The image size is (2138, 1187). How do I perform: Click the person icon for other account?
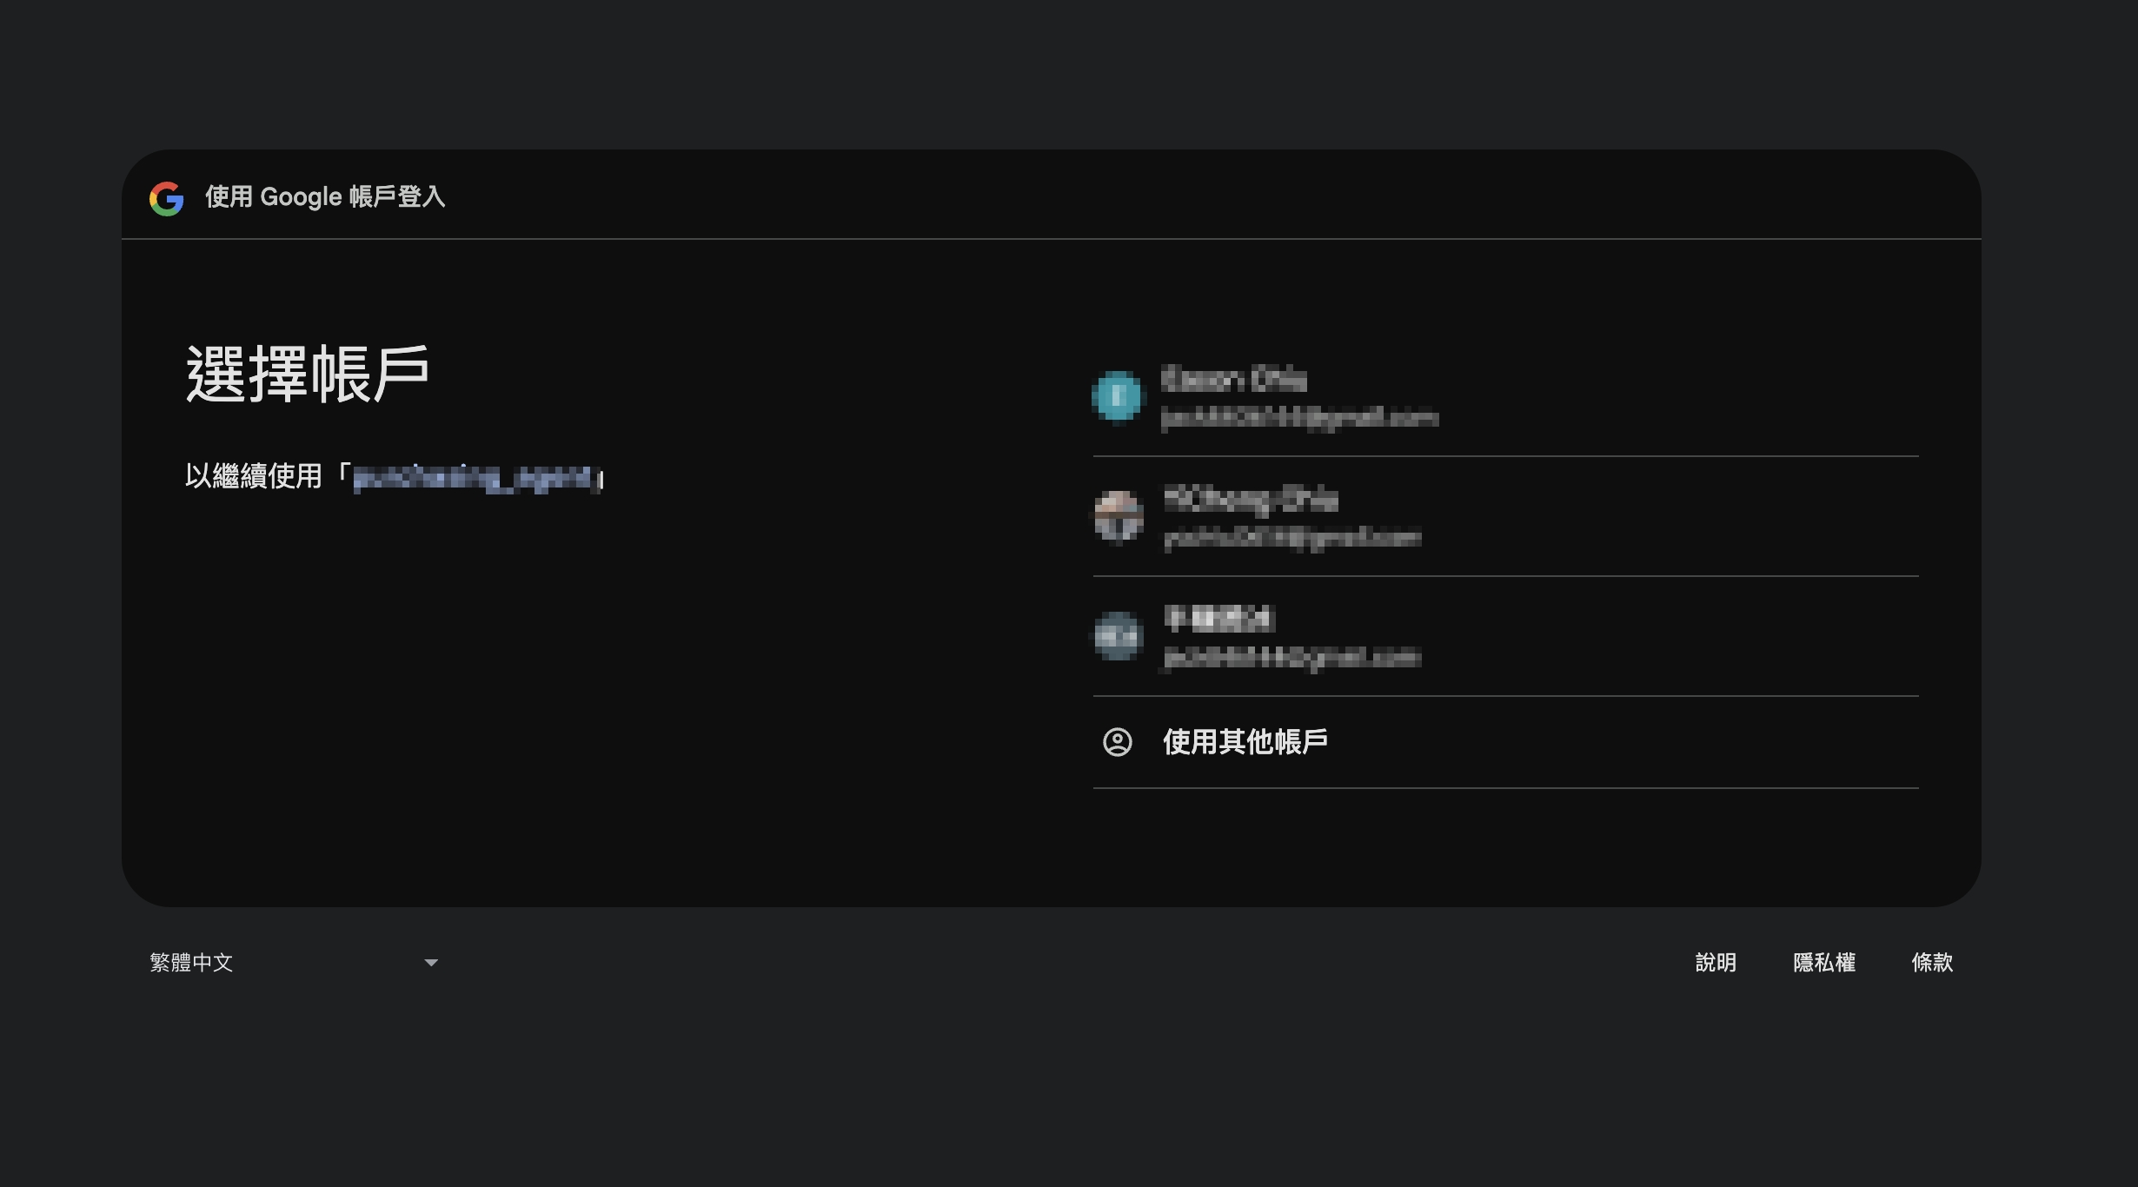tap(1117, 742)
